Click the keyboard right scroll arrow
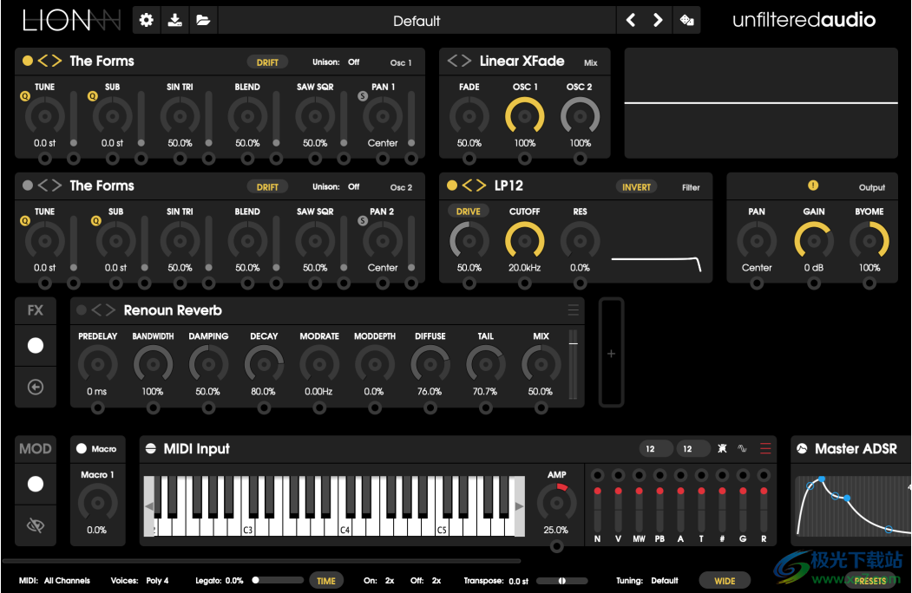The height and width of the screenshot is (593, 912). (519, 506)
